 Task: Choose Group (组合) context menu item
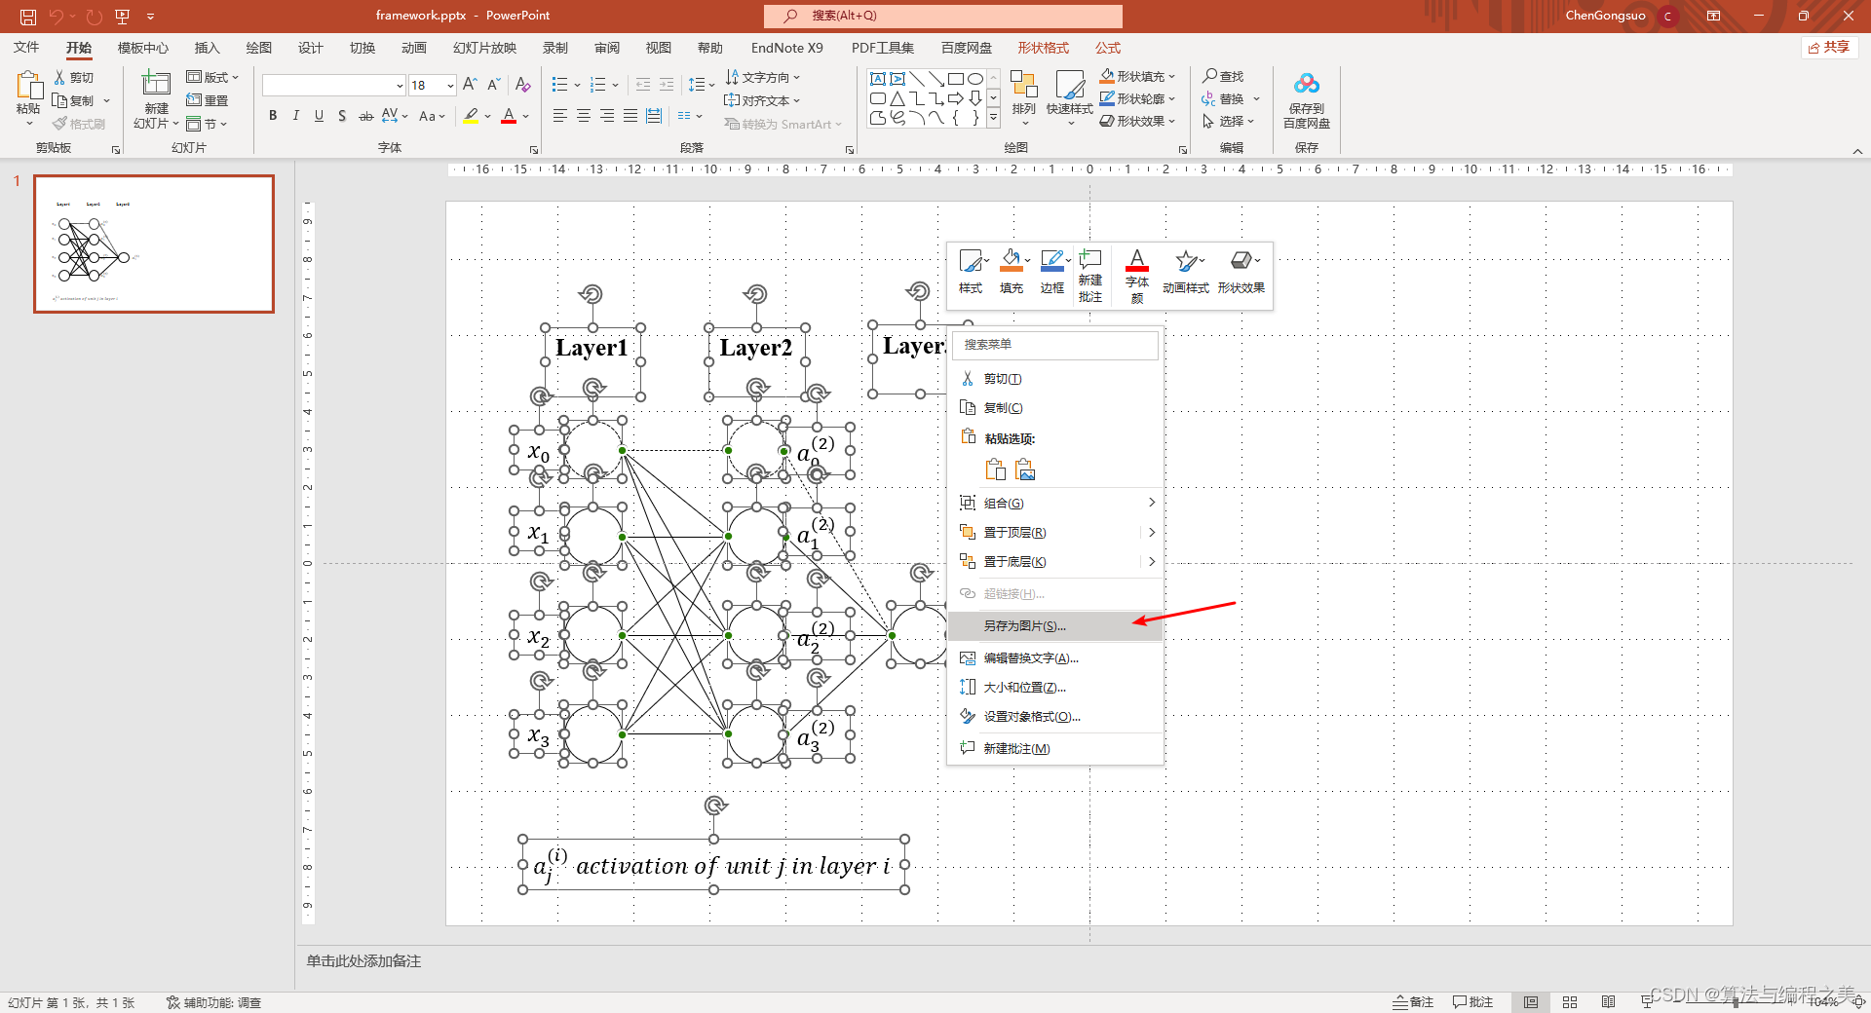click(x=1055, y=504)
